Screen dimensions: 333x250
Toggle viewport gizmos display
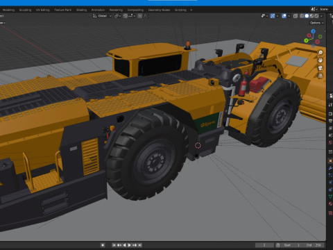(273, 16)
